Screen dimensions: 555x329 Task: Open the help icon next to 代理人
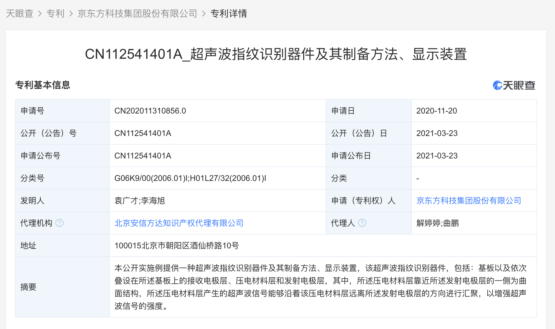tap(362, 223)
